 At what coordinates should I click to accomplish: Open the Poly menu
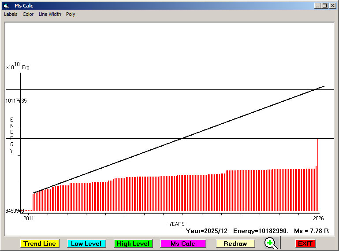71,14
